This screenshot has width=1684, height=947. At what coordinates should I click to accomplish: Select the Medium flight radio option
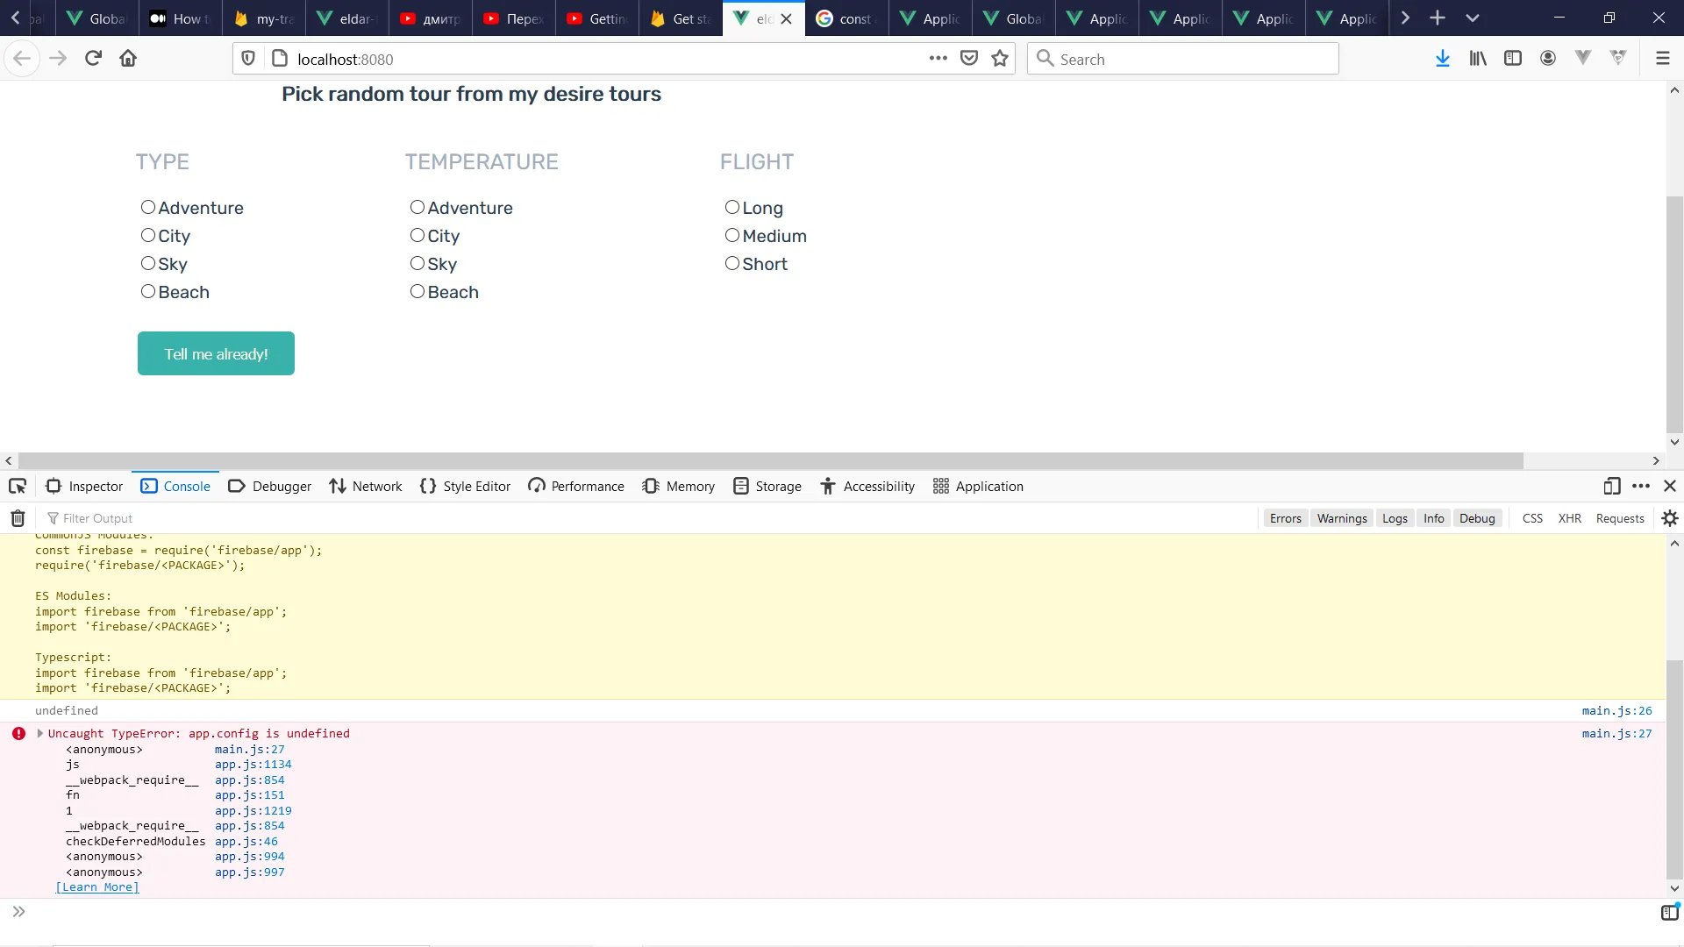tap(732, 235)
